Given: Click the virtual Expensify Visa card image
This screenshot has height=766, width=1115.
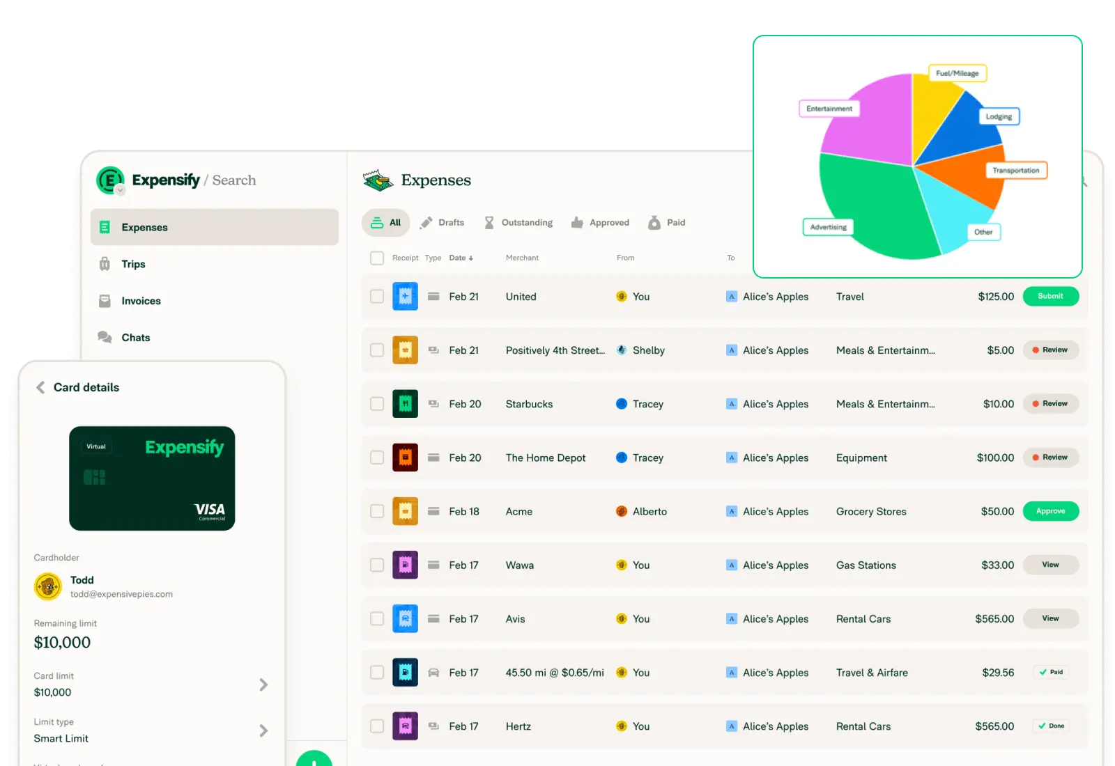Looking at the screenshot, I should (152, 478).
